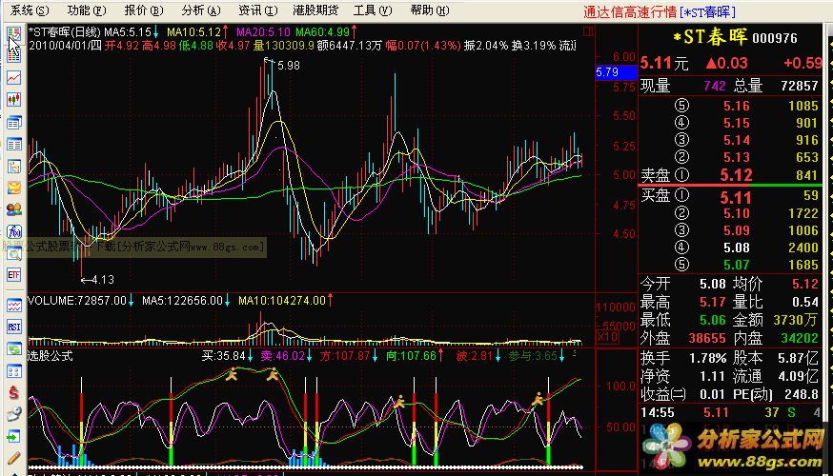Switch to candlestick K-line chart icon

[x=13, y=100]
